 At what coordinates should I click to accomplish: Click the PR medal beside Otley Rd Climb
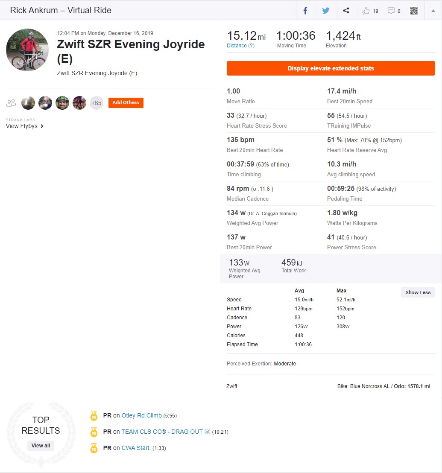coord(94,416)
